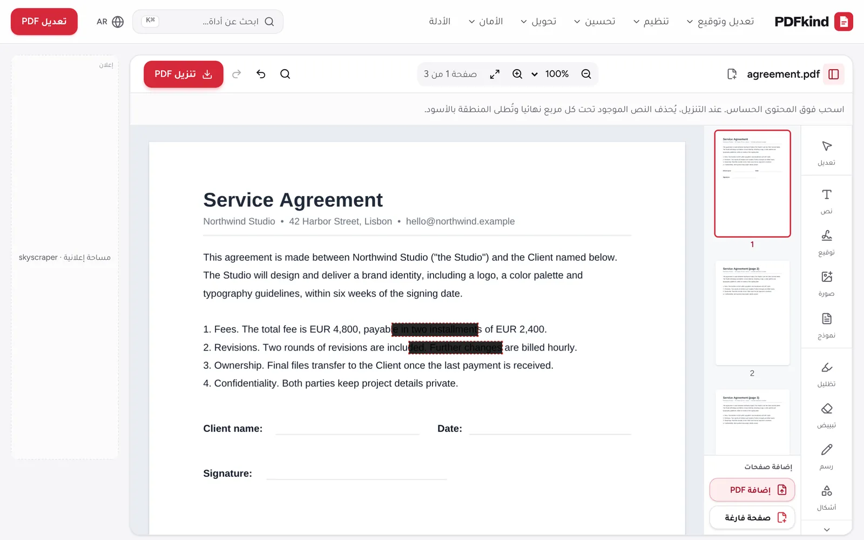
Task: Click the إضافة PDF button
Action: tap(752, 490)
